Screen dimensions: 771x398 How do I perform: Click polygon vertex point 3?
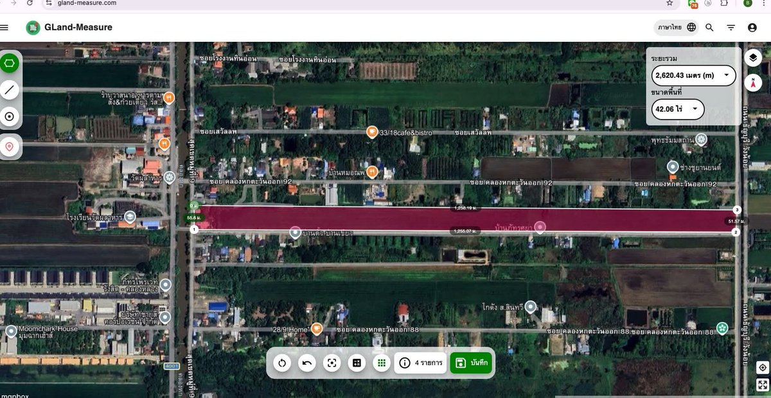(737, 210)
